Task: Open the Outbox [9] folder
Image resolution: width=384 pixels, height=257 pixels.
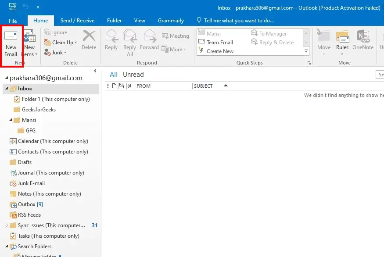Action: [x=26, y=204]
